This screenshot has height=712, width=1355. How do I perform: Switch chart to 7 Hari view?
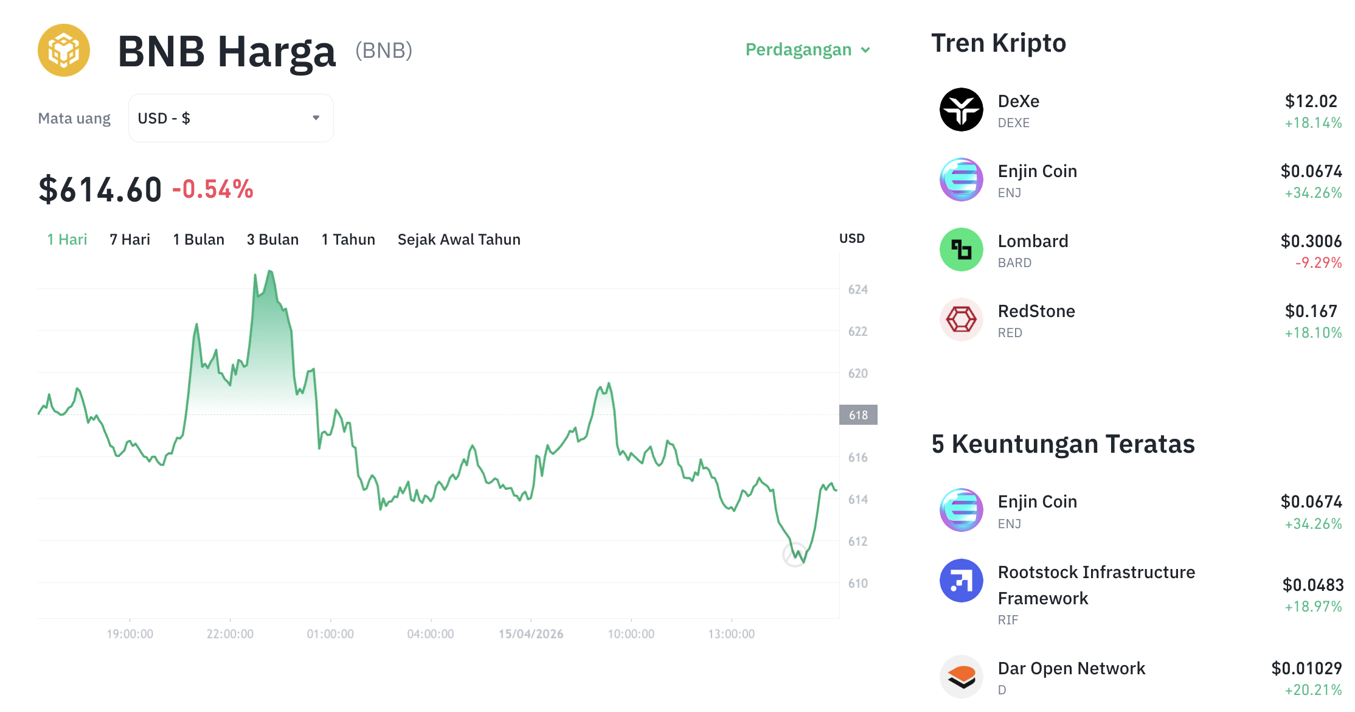click(130, 239)
